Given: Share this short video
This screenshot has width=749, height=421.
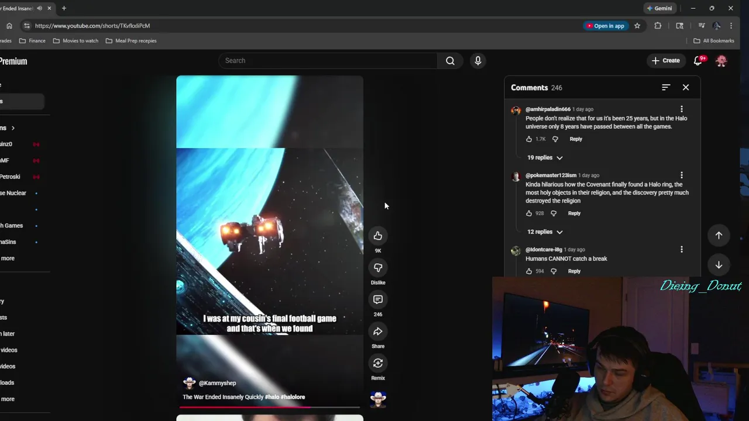Looking at the screenshot, I should tap(378, 332).
